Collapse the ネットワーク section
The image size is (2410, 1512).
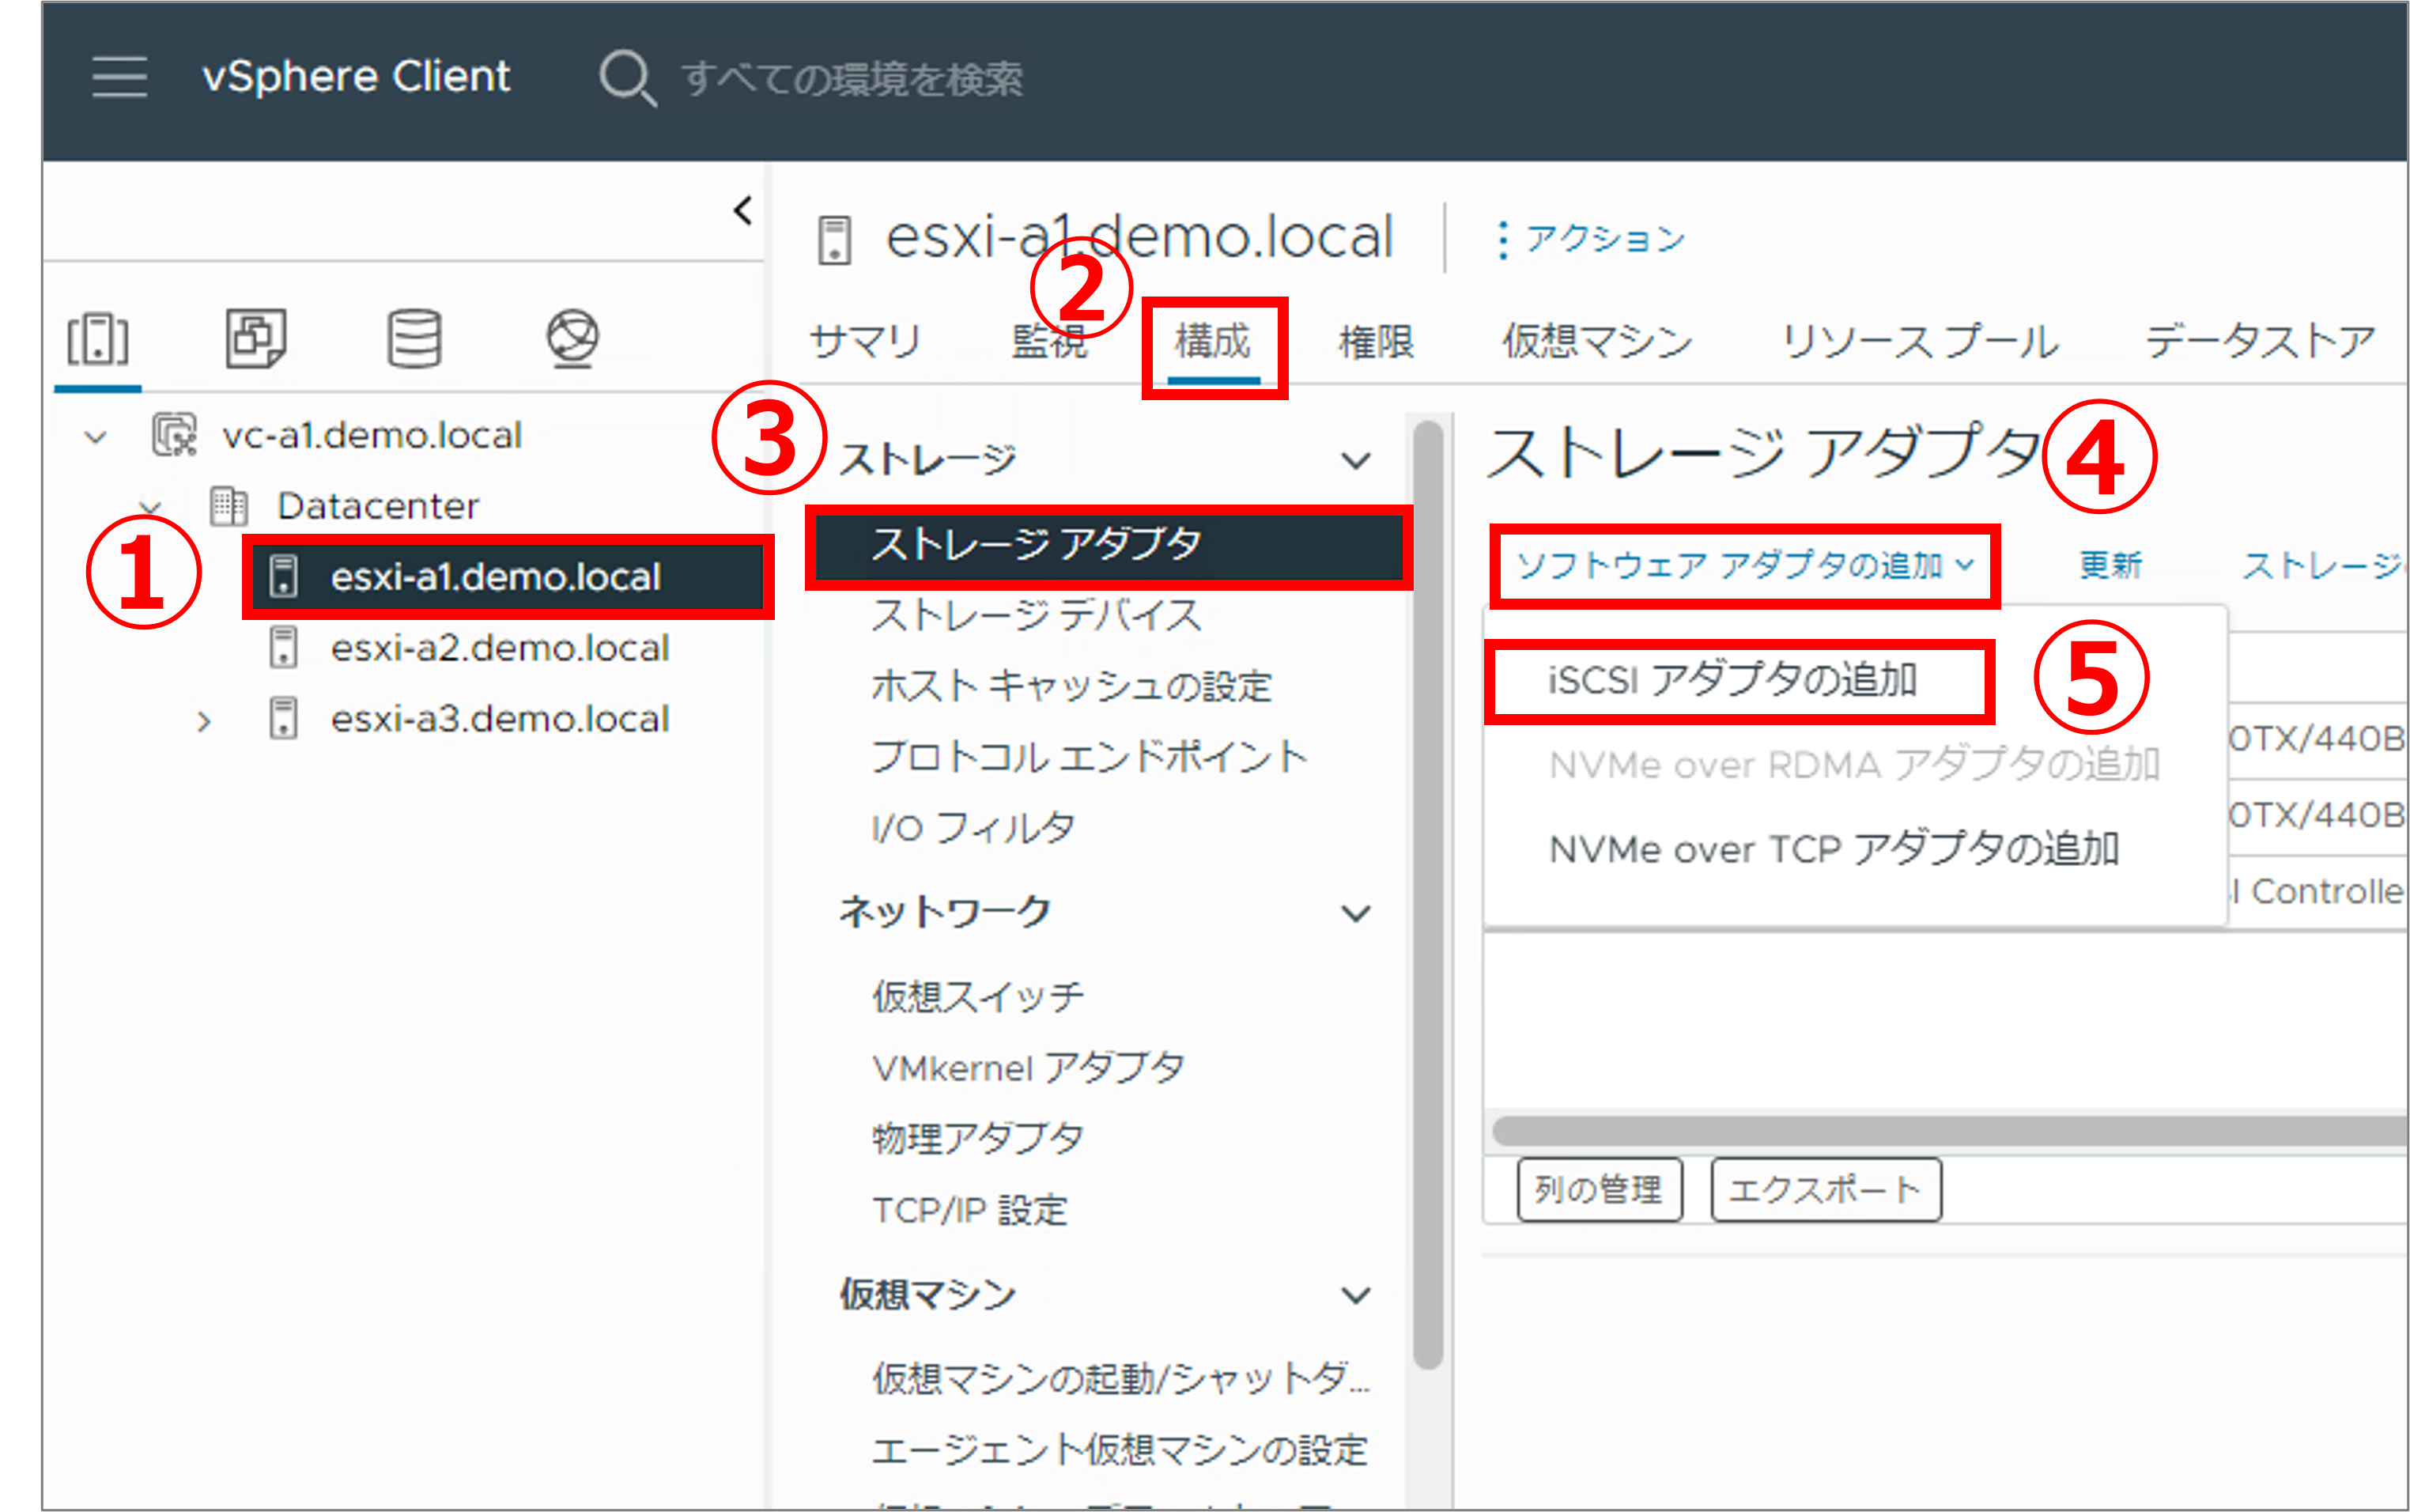coord(1355,913)
